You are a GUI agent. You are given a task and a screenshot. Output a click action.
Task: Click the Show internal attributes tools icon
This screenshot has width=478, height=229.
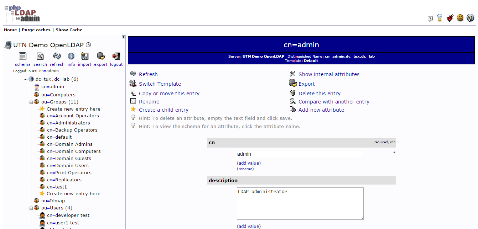293,74
